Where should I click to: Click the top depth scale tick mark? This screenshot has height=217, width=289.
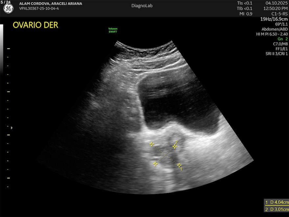tap(9, 49)
